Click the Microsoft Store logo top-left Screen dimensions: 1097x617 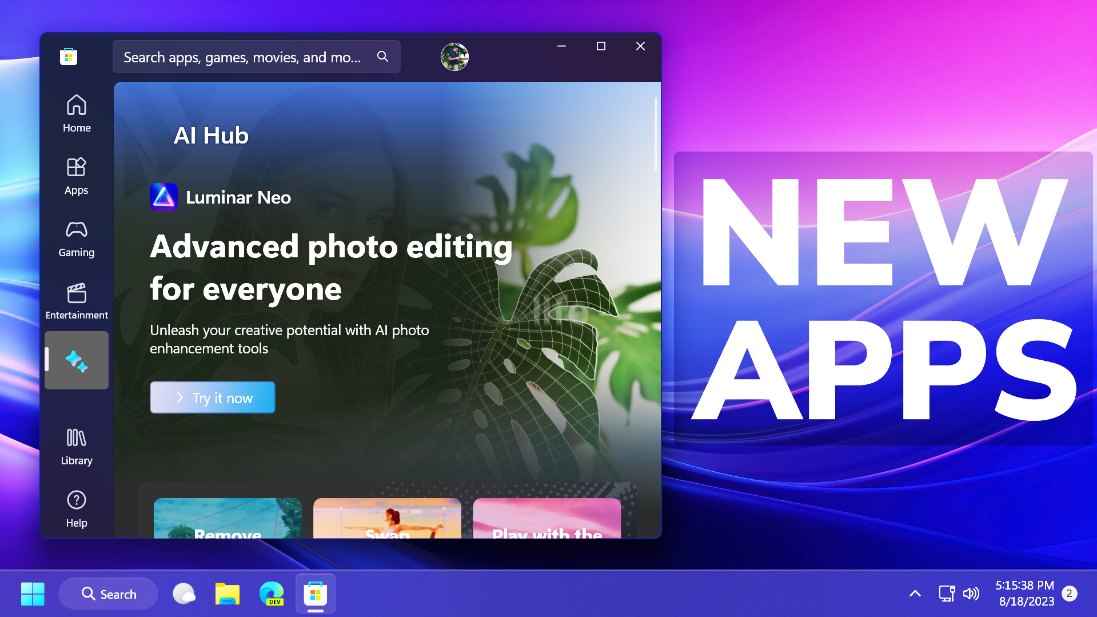(68, 56)
